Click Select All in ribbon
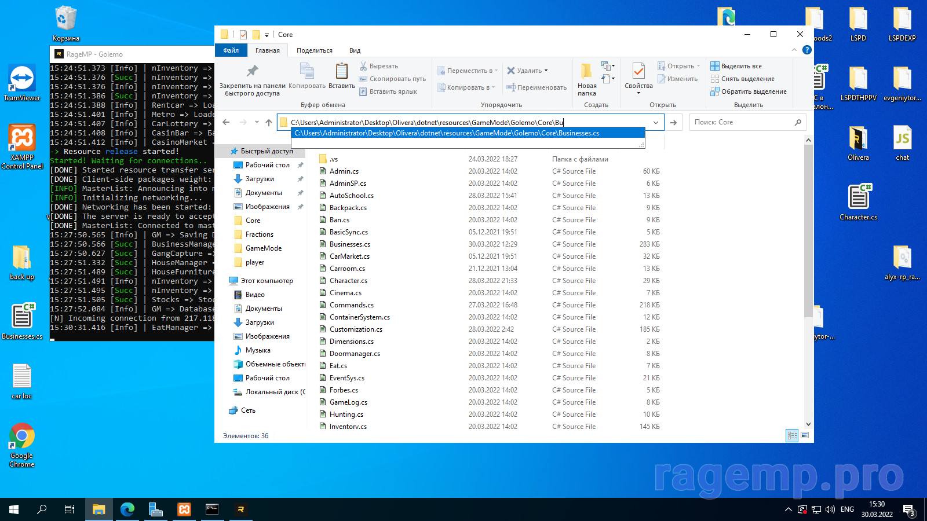The image size is (927, 521). (x=741, y=66)
